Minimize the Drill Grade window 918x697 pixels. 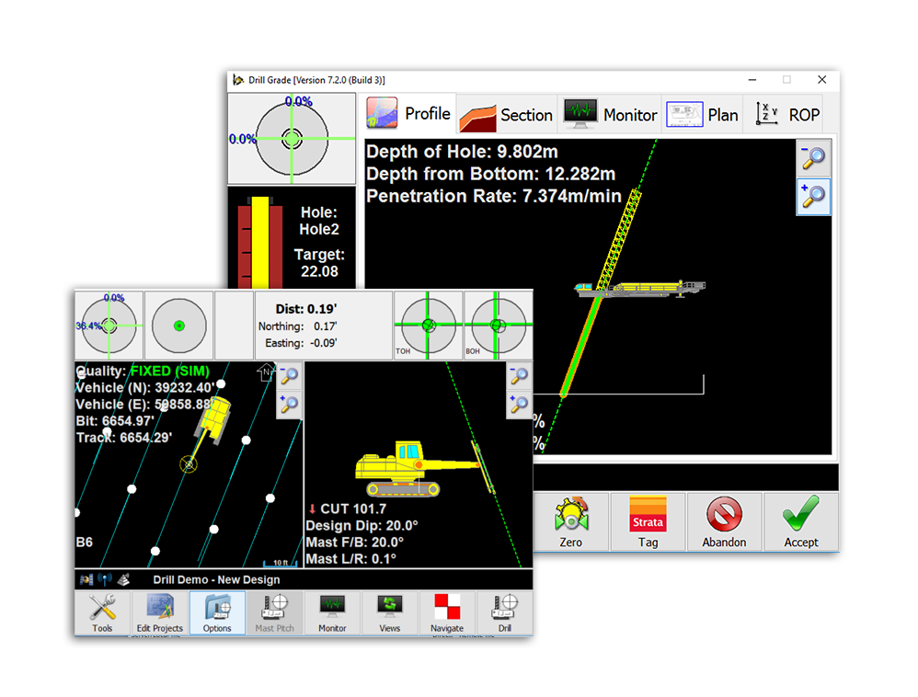click(752, 80)
